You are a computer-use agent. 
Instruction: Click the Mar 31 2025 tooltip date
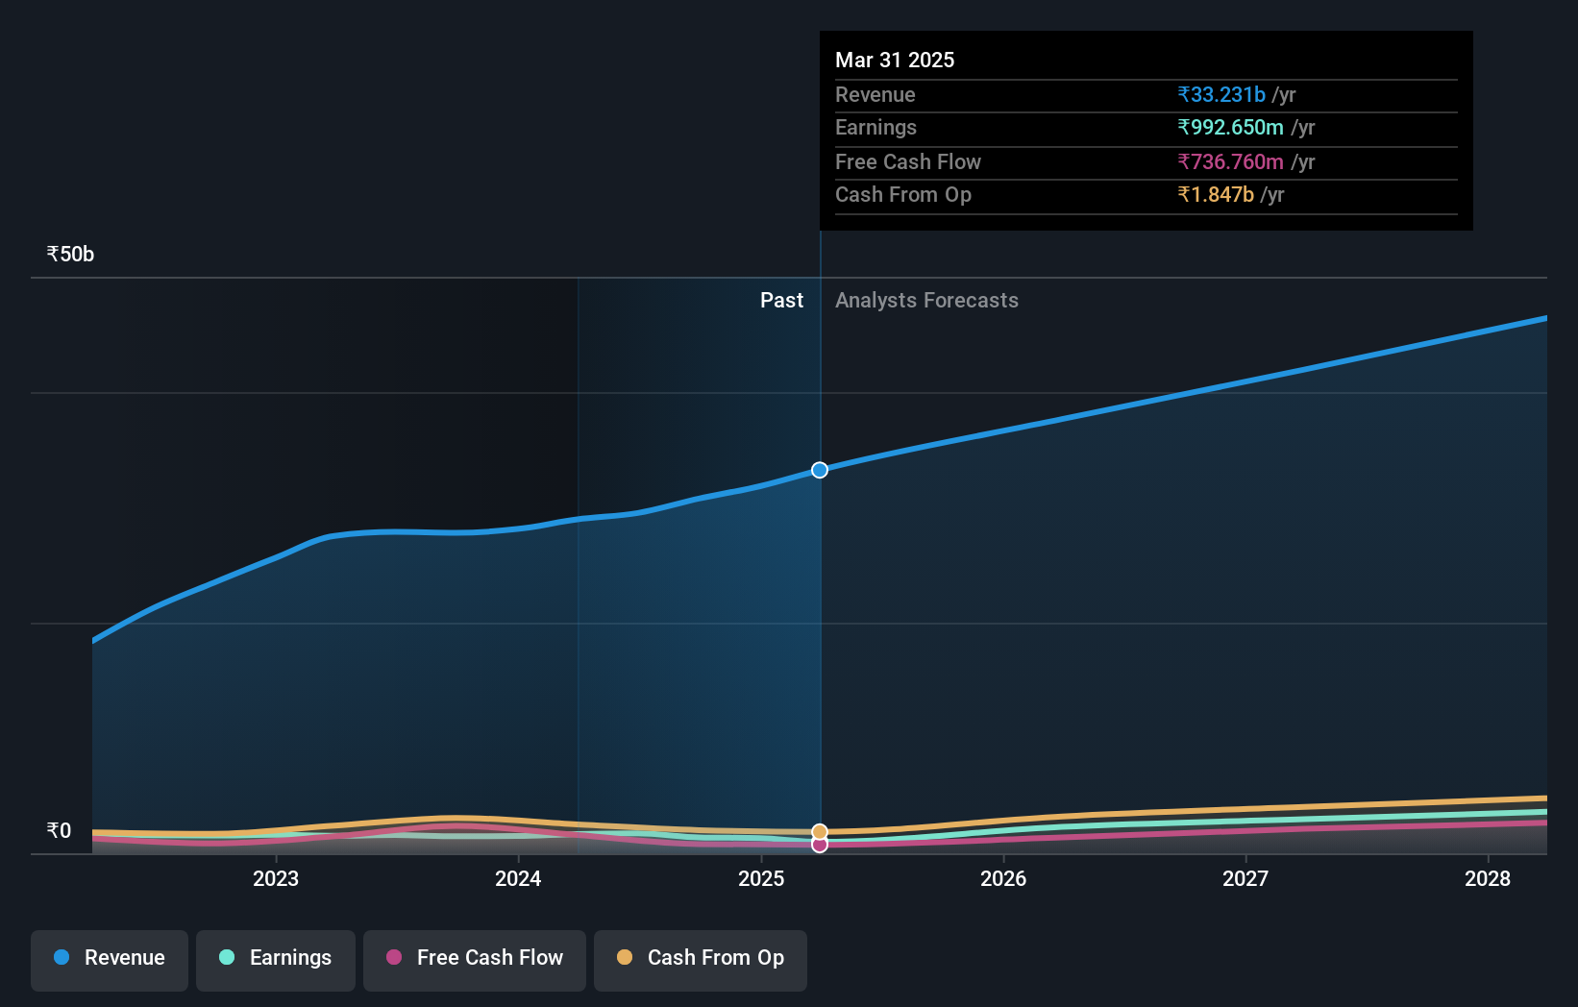(x=895, y=60)
